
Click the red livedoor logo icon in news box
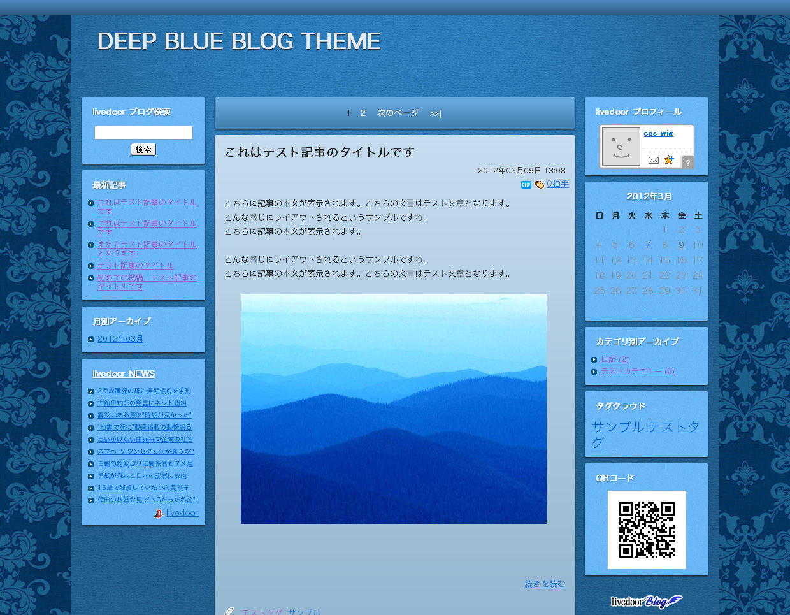pyautogui.click(x=159, y=513)
